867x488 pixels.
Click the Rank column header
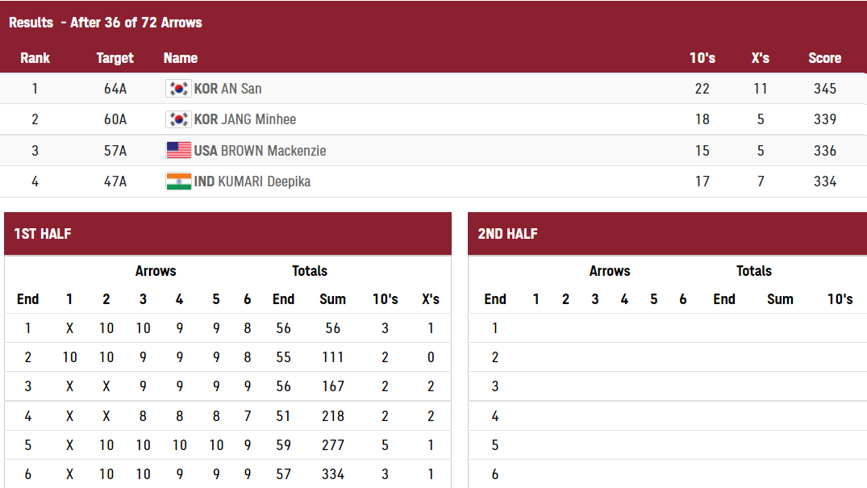pyautogui.click(x=35, y=58)
